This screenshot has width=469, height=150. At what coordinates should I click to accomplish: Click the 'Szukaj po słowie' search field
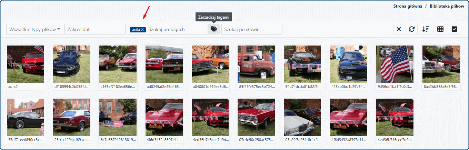coord(252,29)
